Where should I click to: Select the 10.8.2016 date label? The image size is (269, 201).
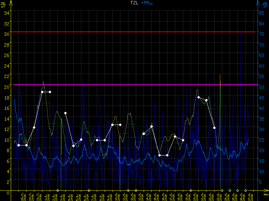coord(117,196)
